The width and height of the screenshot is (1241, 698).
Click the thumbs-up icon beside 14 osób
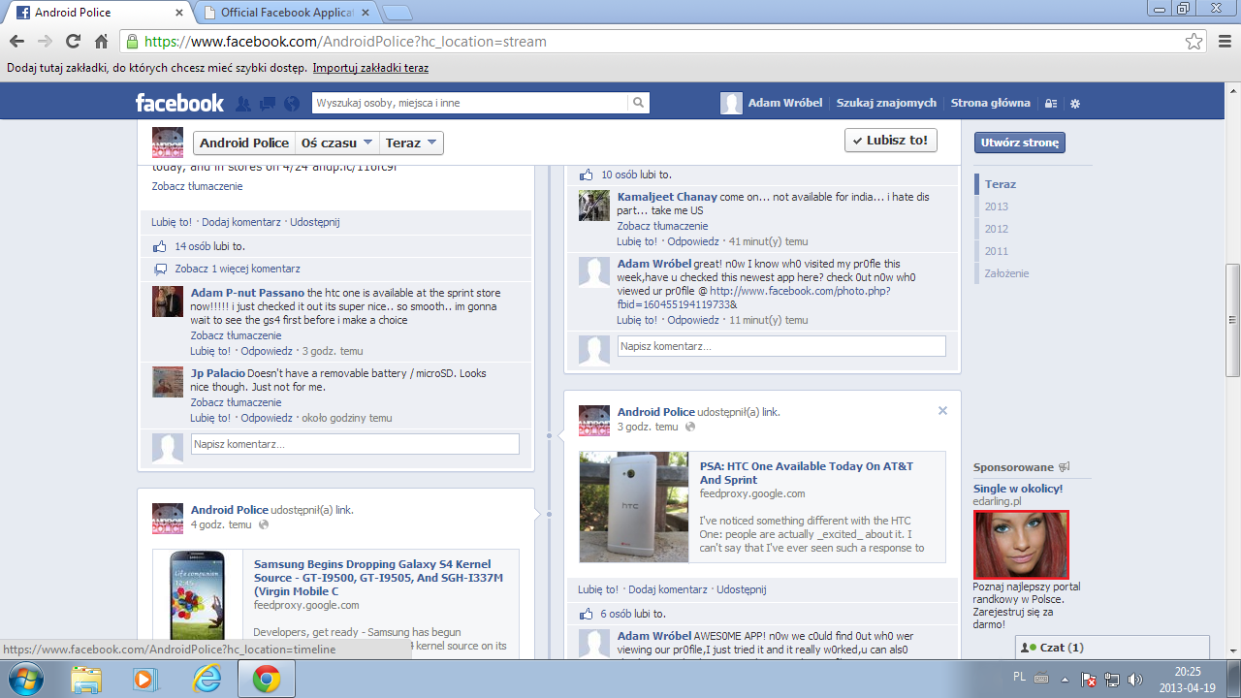(x=160, y=246)
